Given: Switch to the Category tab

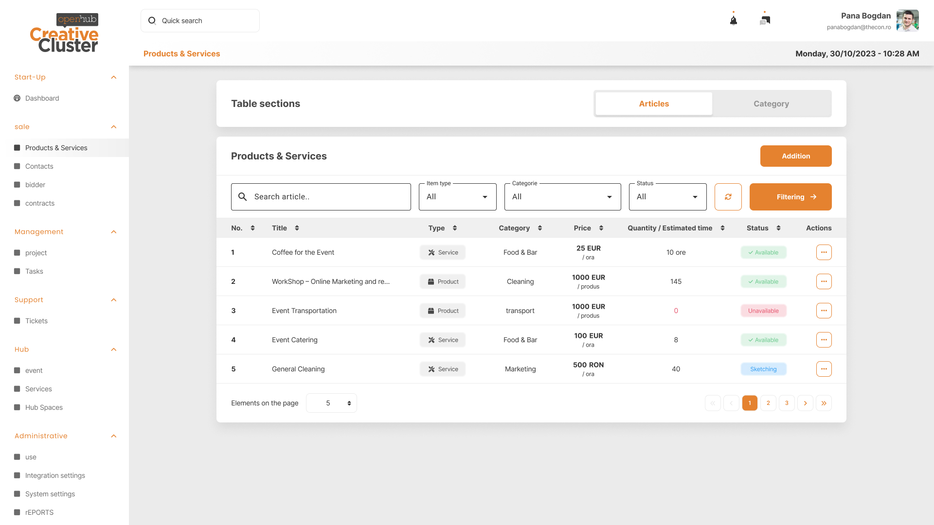Looking at the screenshot, I should coord(771,104).
